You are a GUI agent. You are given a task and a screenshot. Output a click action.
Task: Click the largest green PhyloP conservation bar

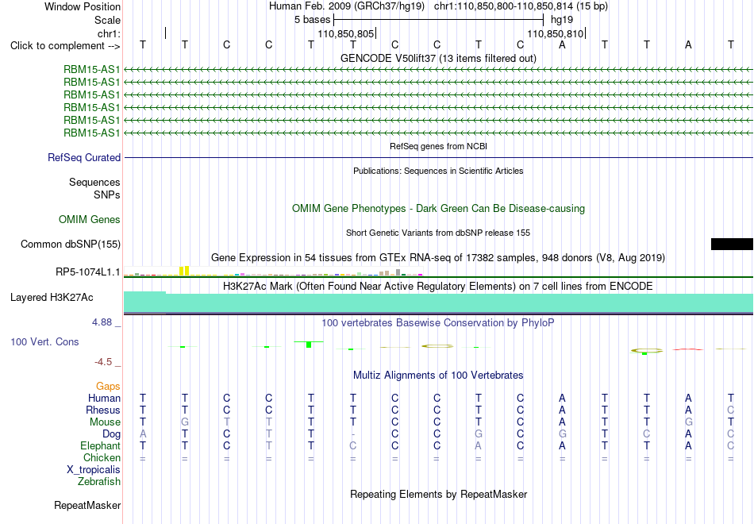coord(309,345)
